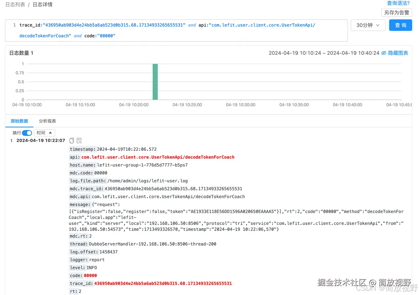Image resolution: width=419 pixels, height=295 pixels.
Task: Click 隐藏图表 link
Action: pyautogui.click(x=398, y=53)
